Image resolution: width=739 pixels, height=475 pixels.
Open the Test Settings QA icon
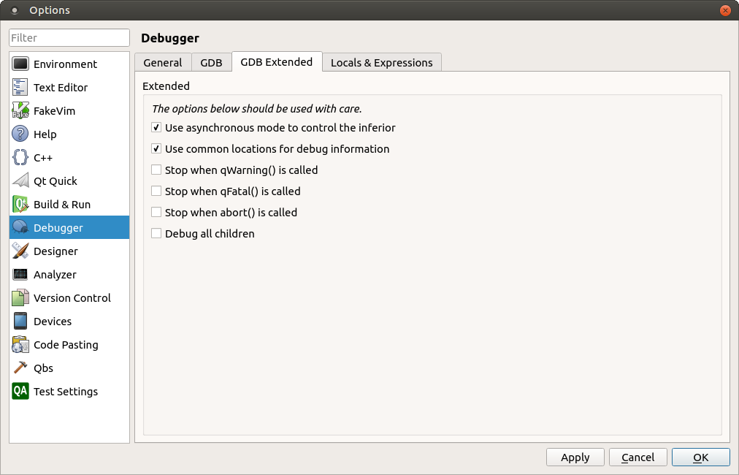pyautogui.click(x=20, y=391)
